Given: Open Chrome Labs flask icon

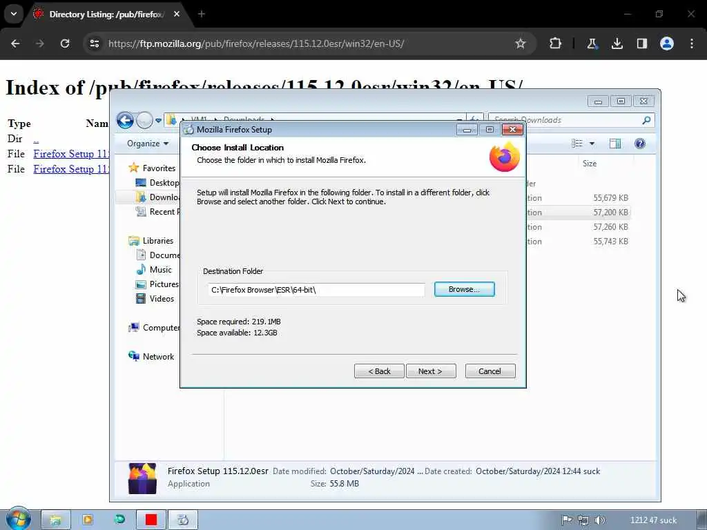Looking at the screenshot, I should 592,43.
